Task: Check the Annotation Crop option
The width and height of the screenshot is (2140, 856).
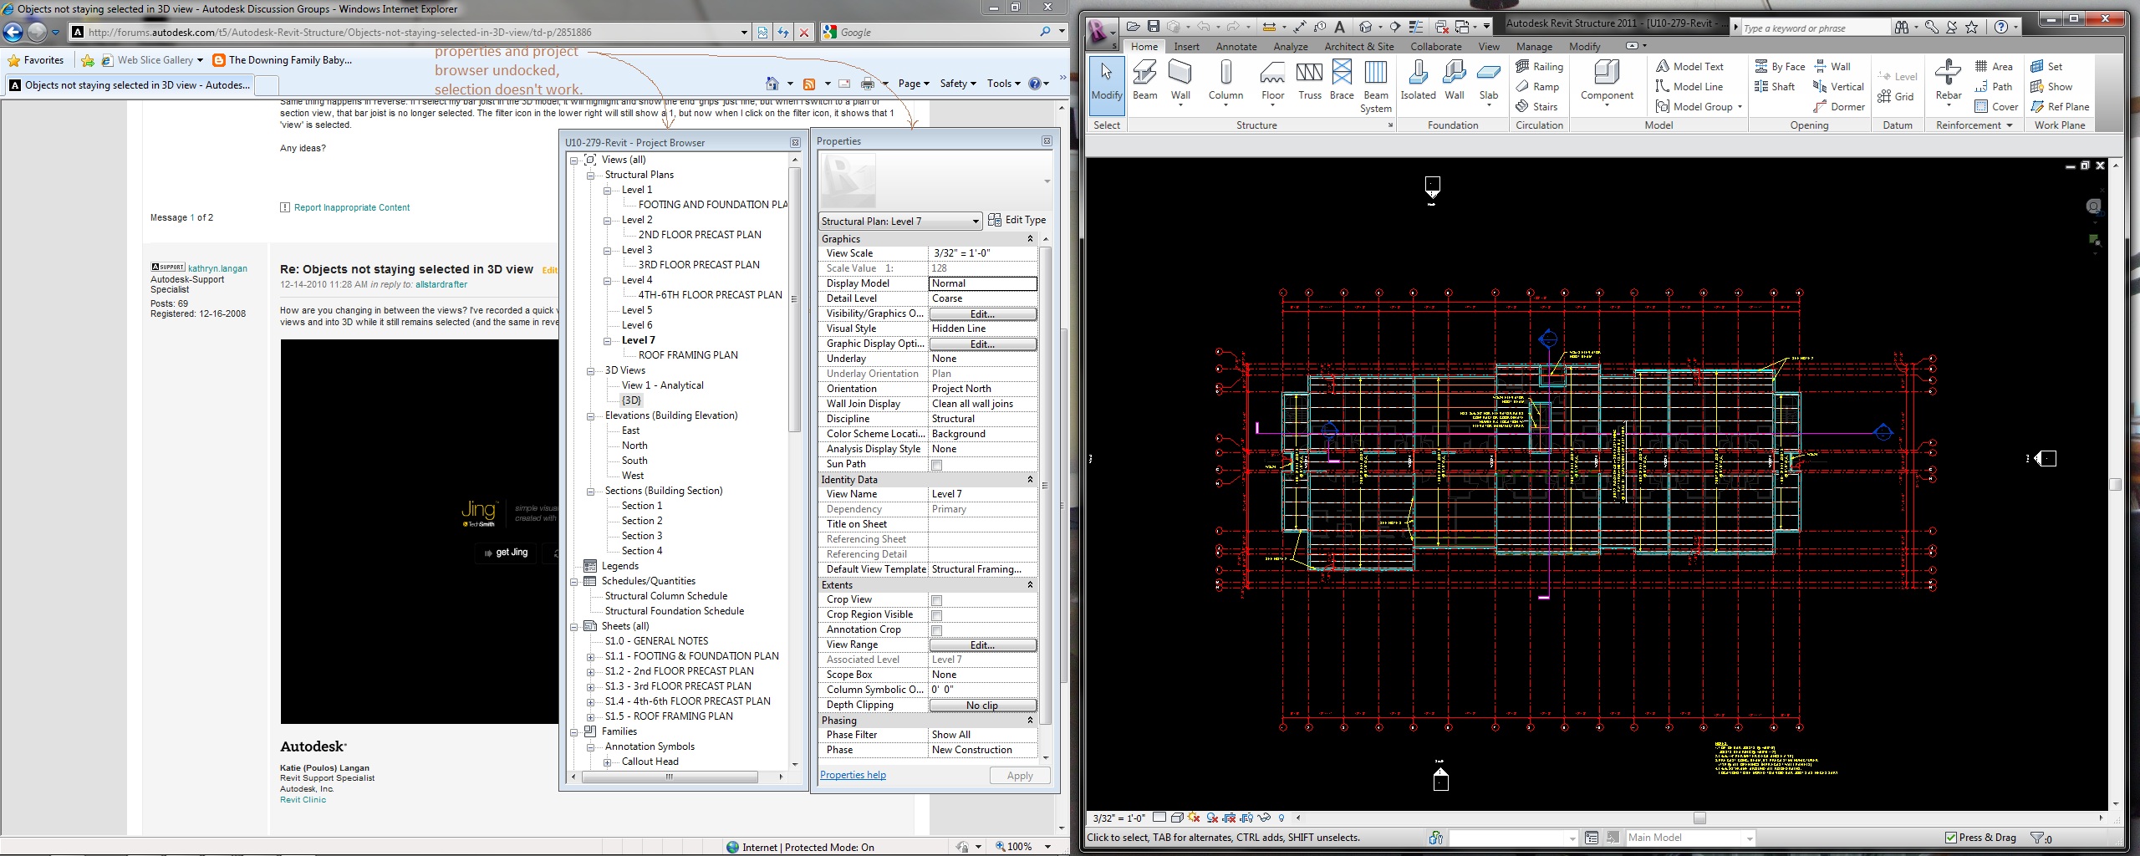Action: (x=936, y=630)
